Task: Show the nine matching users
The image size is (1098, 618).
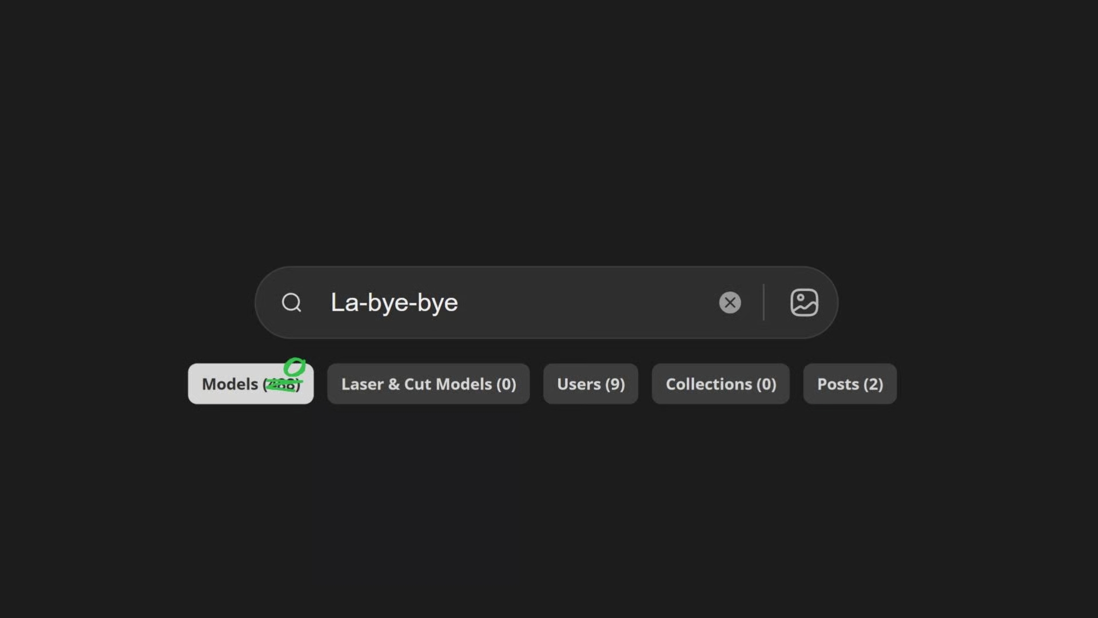Action: click(591, 384)
